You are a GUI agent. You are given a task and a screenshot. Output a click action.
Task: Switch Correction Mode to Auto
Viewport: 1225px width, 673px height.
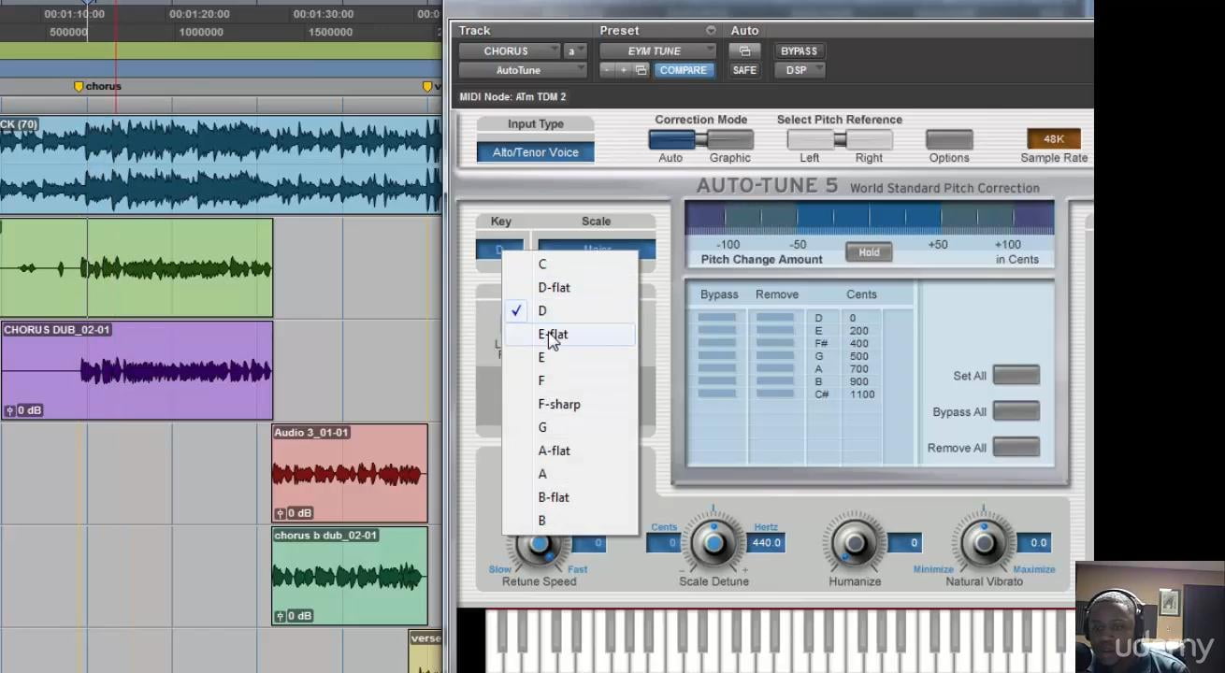coord(672,140)
